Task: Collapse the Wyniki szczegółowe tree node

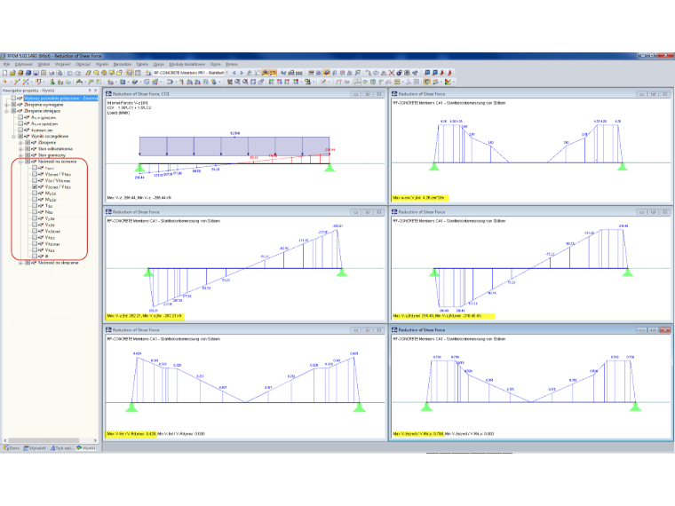Action: pos(14,136)
